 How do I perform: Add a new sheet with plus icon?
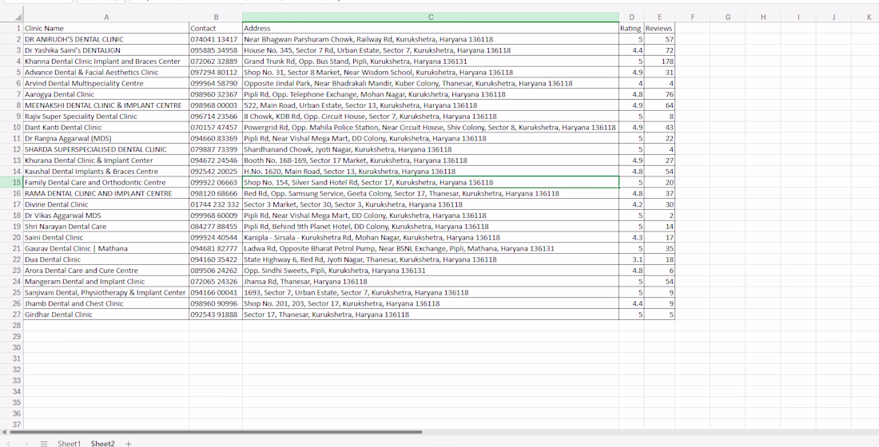(129, 443)
